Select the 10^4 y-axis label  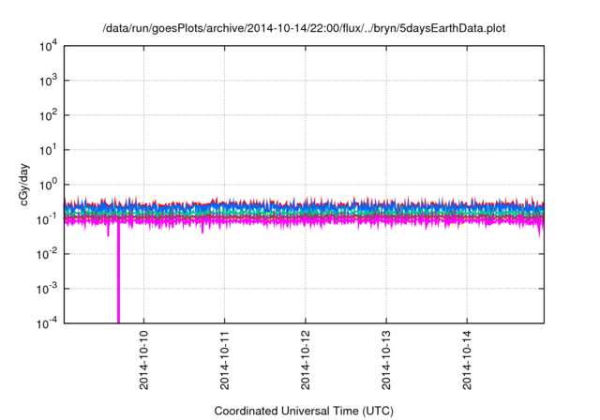pyautogui.click(x=49, y=46)
